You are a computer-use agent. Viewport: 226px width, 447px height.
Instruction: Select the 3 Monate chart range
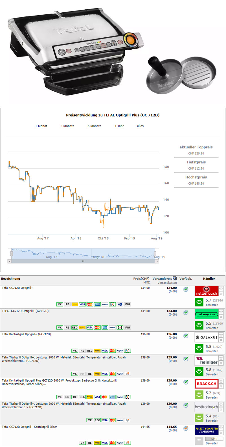[x=67, y=126]
